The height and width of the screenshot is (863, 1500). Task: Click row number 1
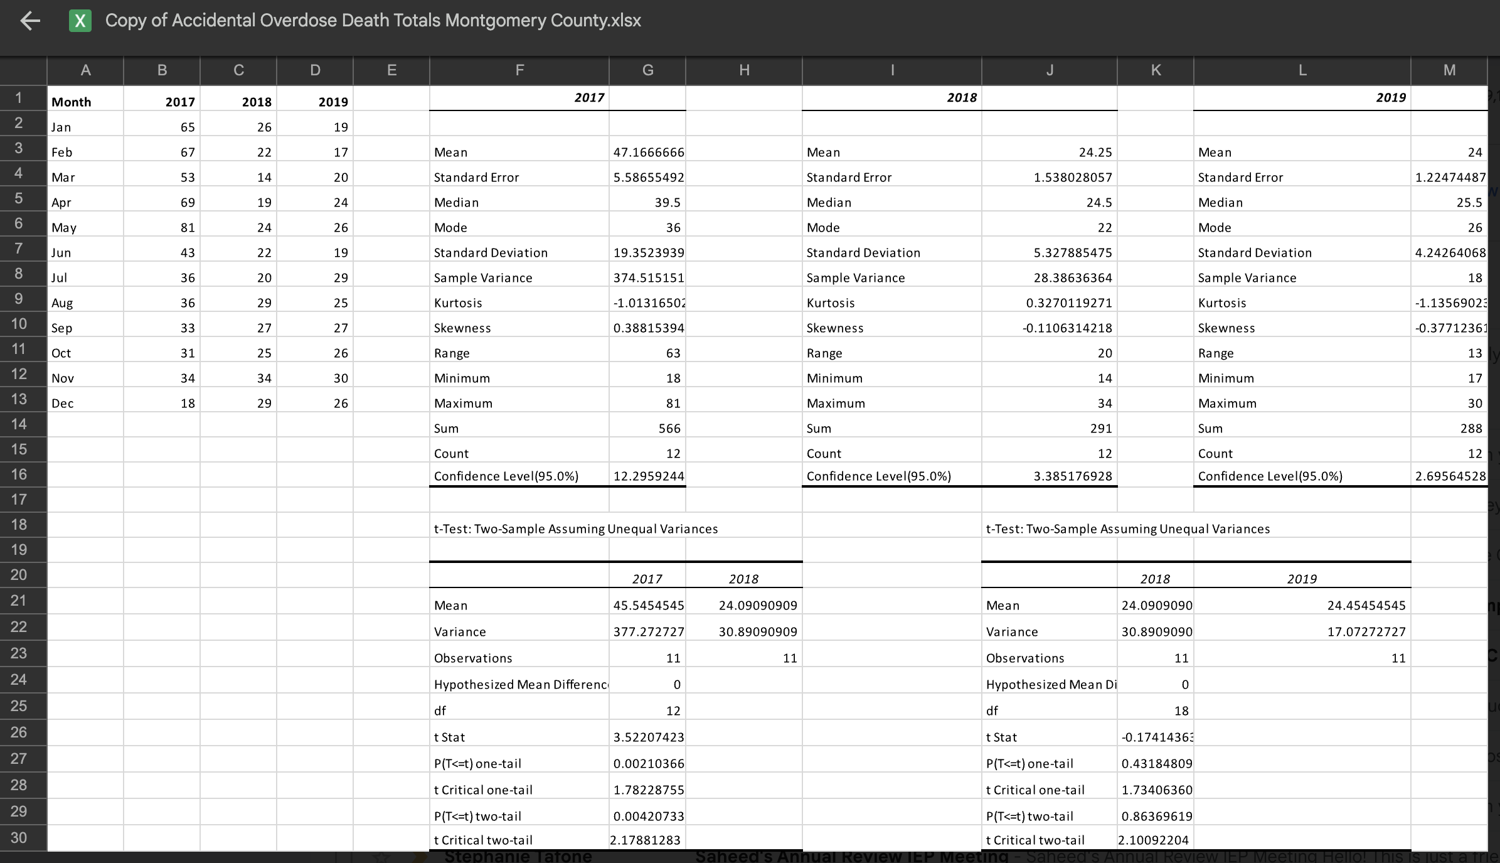point(19,98)
